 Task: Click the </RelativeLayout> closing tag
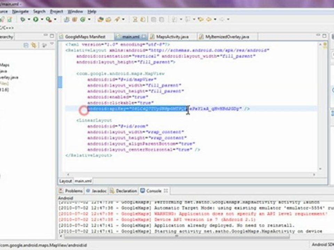click(89, 156)
